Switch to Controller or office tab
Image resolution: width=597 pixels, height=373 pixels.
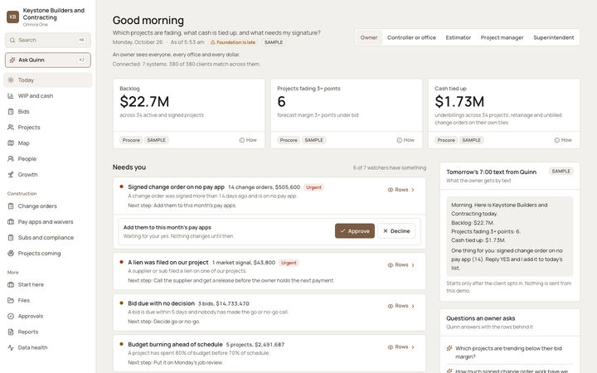(411, 37)
